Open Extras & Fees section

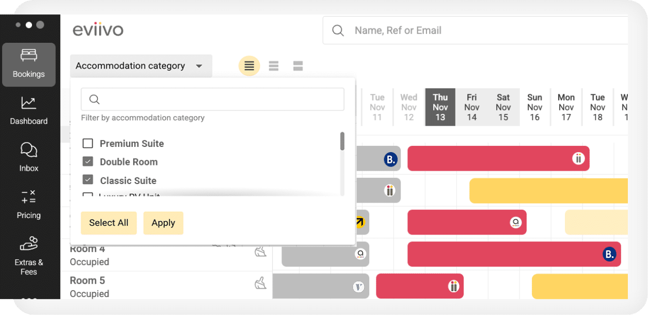[x=29, y=256]
